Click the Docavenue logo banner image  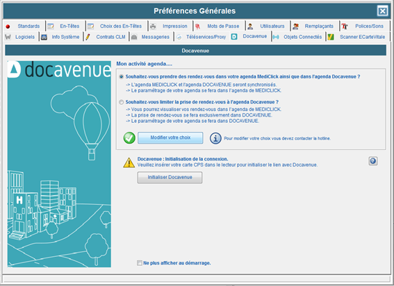click(x=59, y=164)
